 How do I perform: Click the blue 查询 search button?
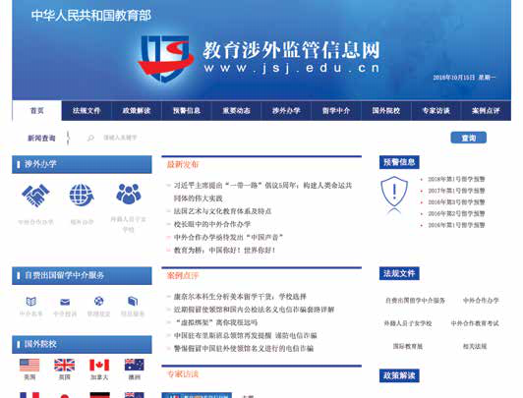(468, 138)
